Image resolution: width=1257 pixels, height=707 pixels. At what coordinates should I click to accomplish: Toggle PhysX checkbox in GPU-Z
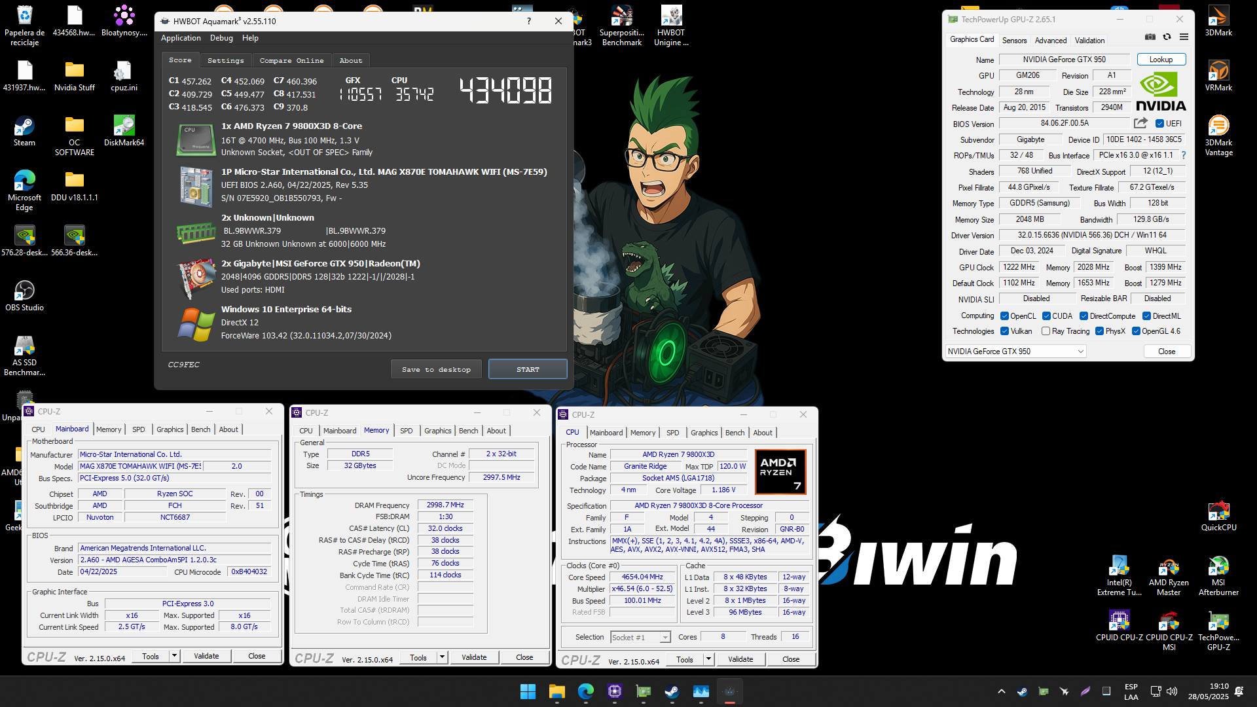(1099, 331)
